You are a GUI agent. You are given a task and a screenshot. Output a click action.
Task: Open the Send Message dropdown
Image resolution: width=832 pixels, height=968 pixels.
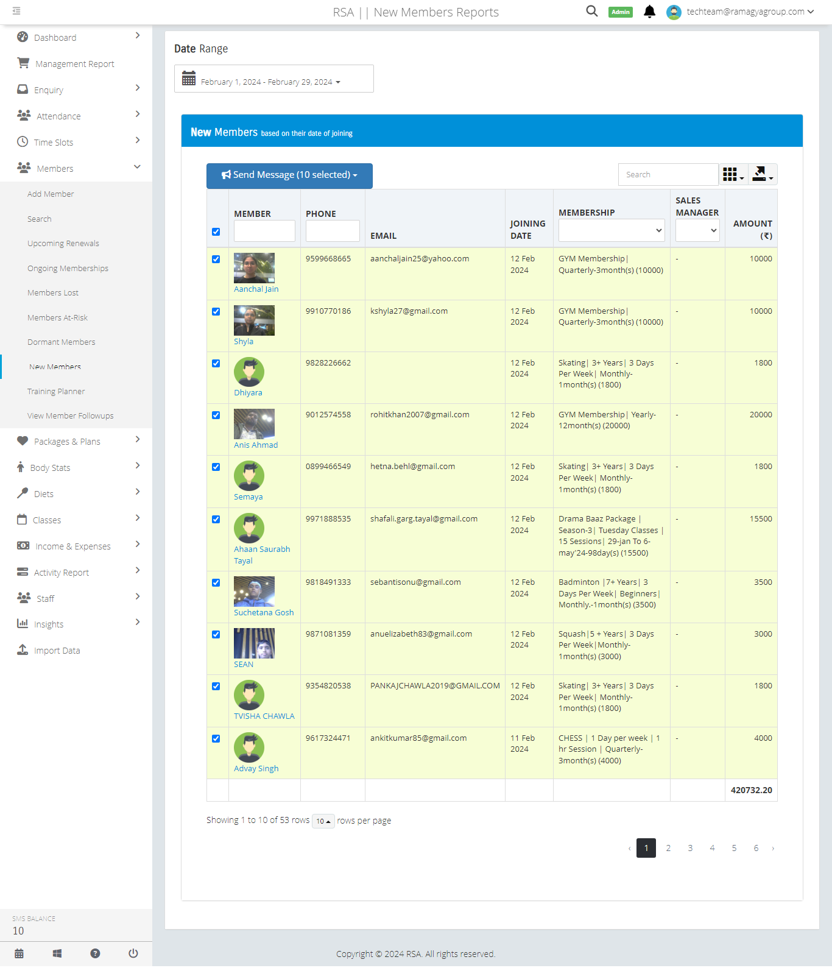point(289,175)
